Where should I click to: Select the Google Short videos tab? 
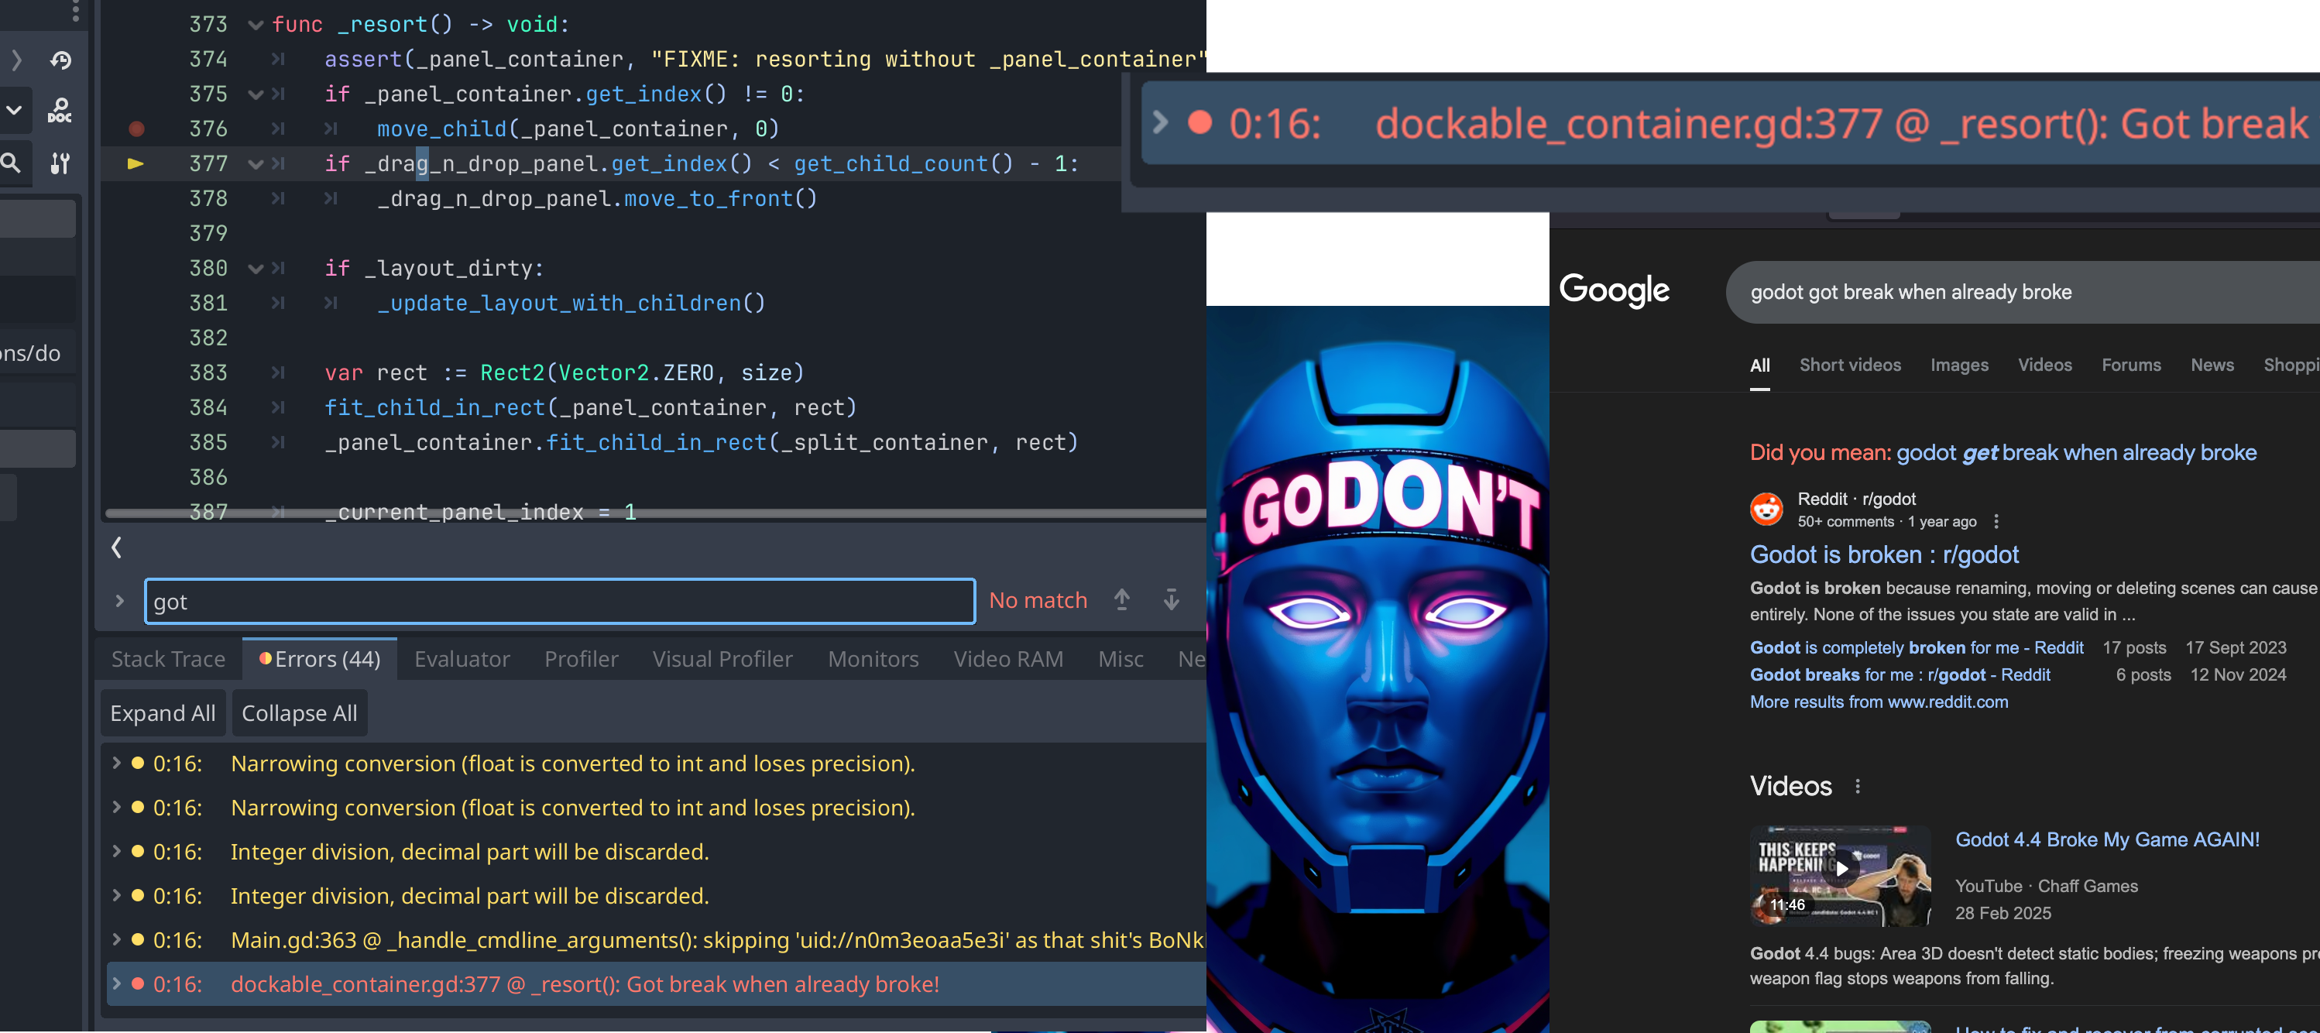(1850, 365)
